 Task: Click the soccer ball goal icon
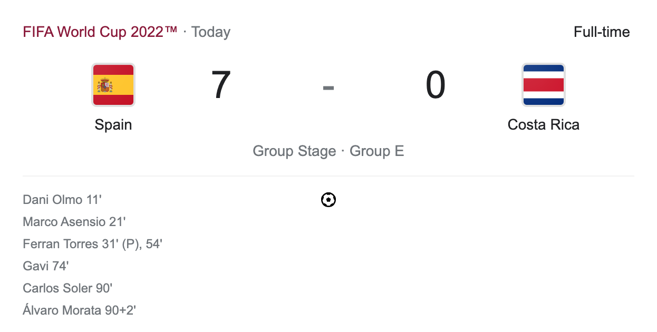tap(328, 200)
